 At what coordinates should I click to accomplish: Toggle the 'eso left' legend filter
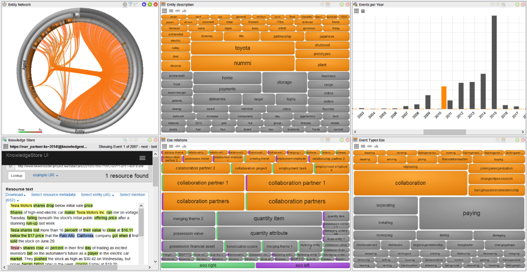[x=303, y=266]
